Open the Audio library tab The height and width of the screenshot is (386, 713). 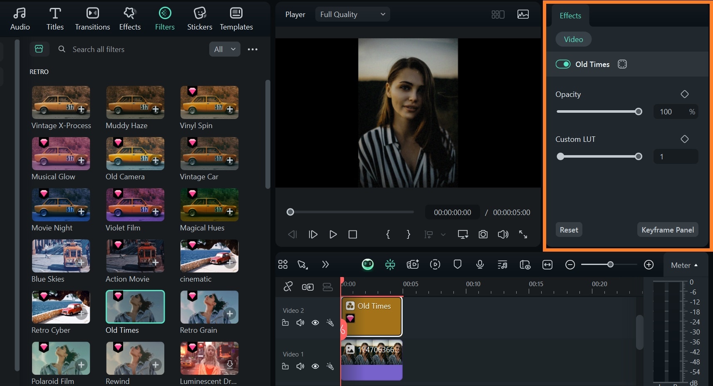[x=20, y=19]
